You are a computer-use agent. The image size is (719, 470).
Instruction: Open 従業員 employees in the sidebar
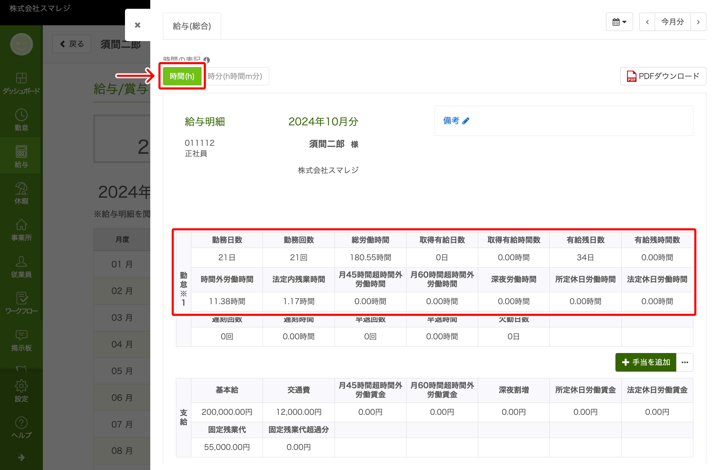point(21,267)
